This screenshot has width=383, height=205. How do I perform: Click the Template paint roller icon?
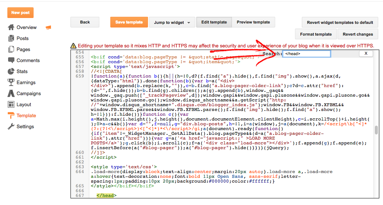pos(11,115)
